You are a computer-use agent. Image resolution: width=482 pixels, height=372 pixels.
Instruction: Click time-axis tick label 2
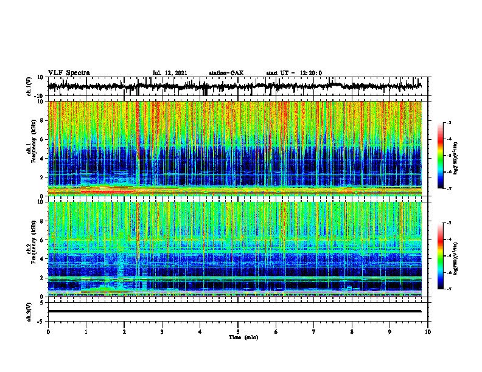pos(124,332)
